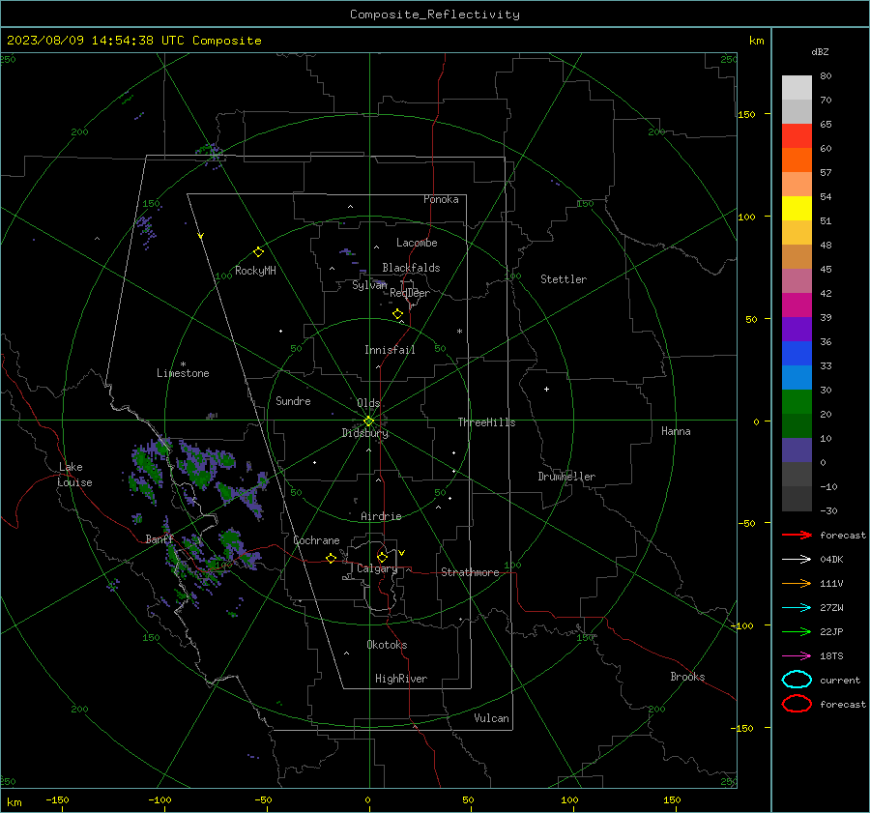This screenshot has height=813, width=870.
Task: Click the HighRiver label
Action: [401, 679]
